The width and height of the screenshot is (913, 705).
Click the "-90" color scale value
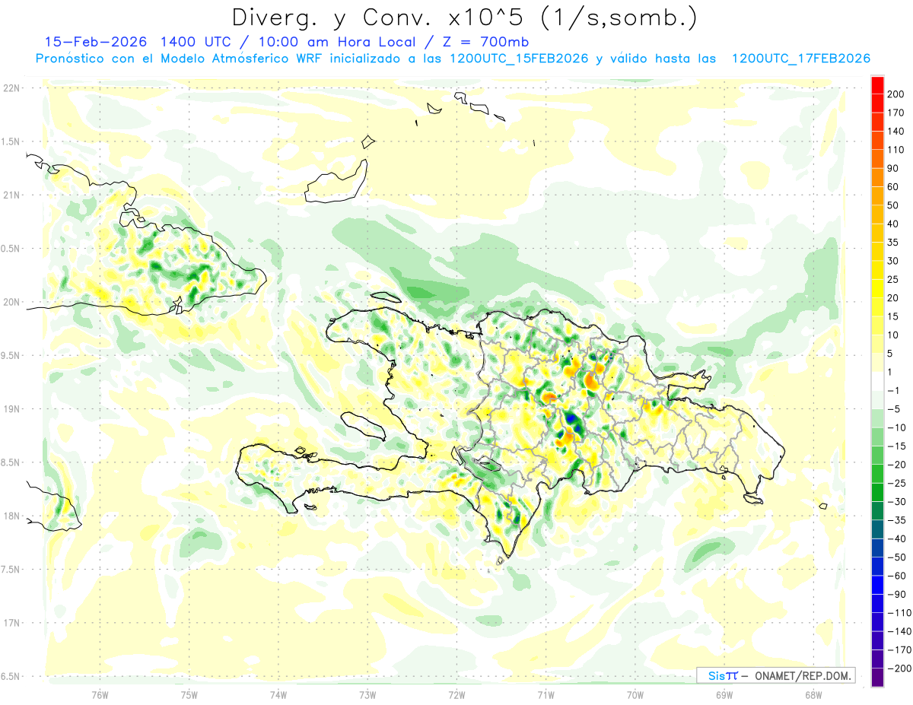click(897, 595)
